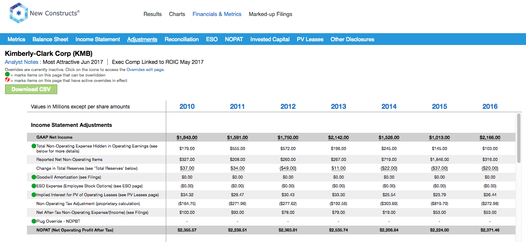The image size is (526, 242).
Task: Click green override icon beside ESO Expense
Action: 34,186
